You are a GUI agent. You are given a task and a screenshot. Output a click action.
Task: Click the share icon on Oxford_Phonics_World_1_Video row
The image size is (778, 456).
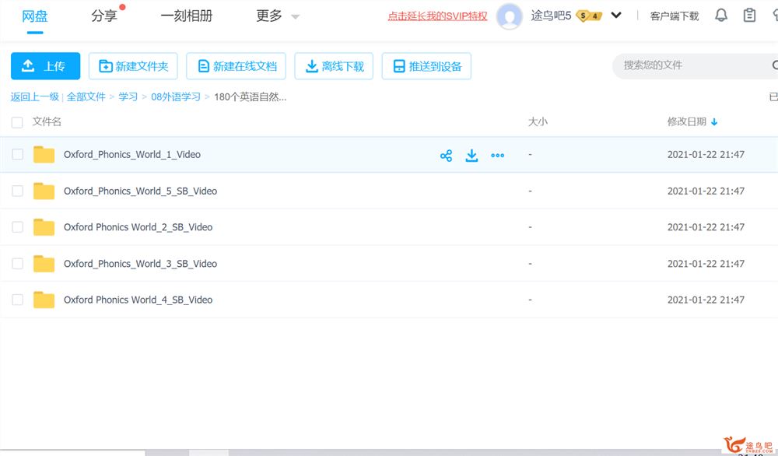pyautogui.click(x=446, y=156)
